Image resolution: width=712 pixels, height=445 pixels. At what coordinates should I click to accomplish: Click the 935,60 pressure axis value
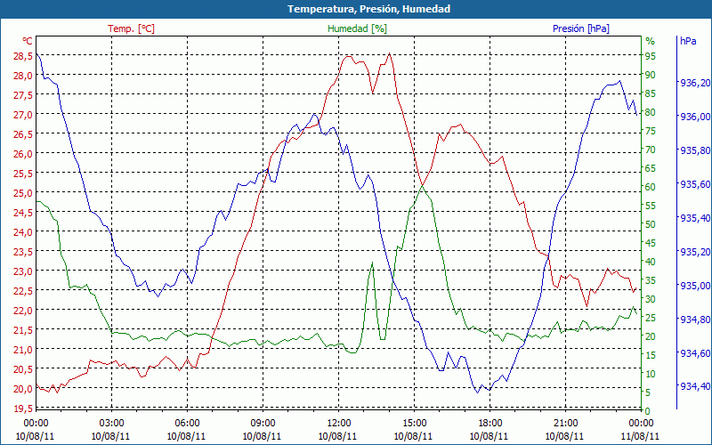click(x=695, y=184)
